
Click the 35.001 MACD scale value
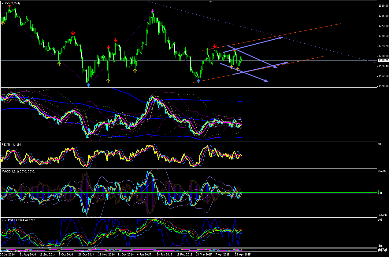(x=383, y=171)
